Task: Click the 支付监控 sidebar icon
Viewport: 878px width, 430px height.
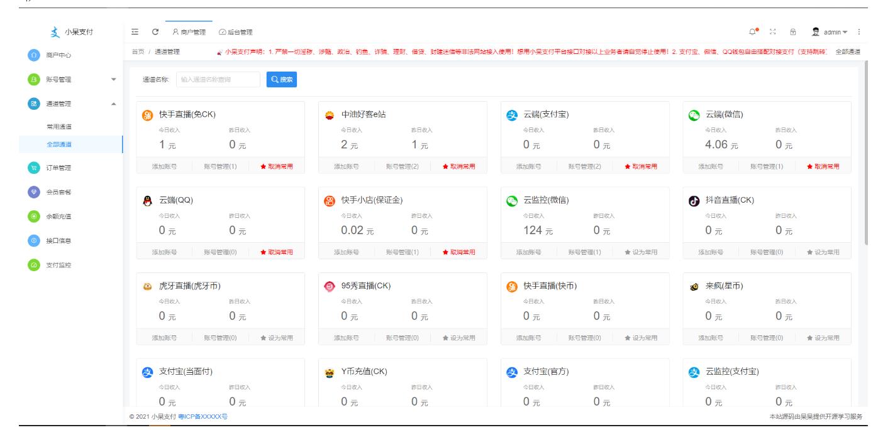Action: pos(33,265)
